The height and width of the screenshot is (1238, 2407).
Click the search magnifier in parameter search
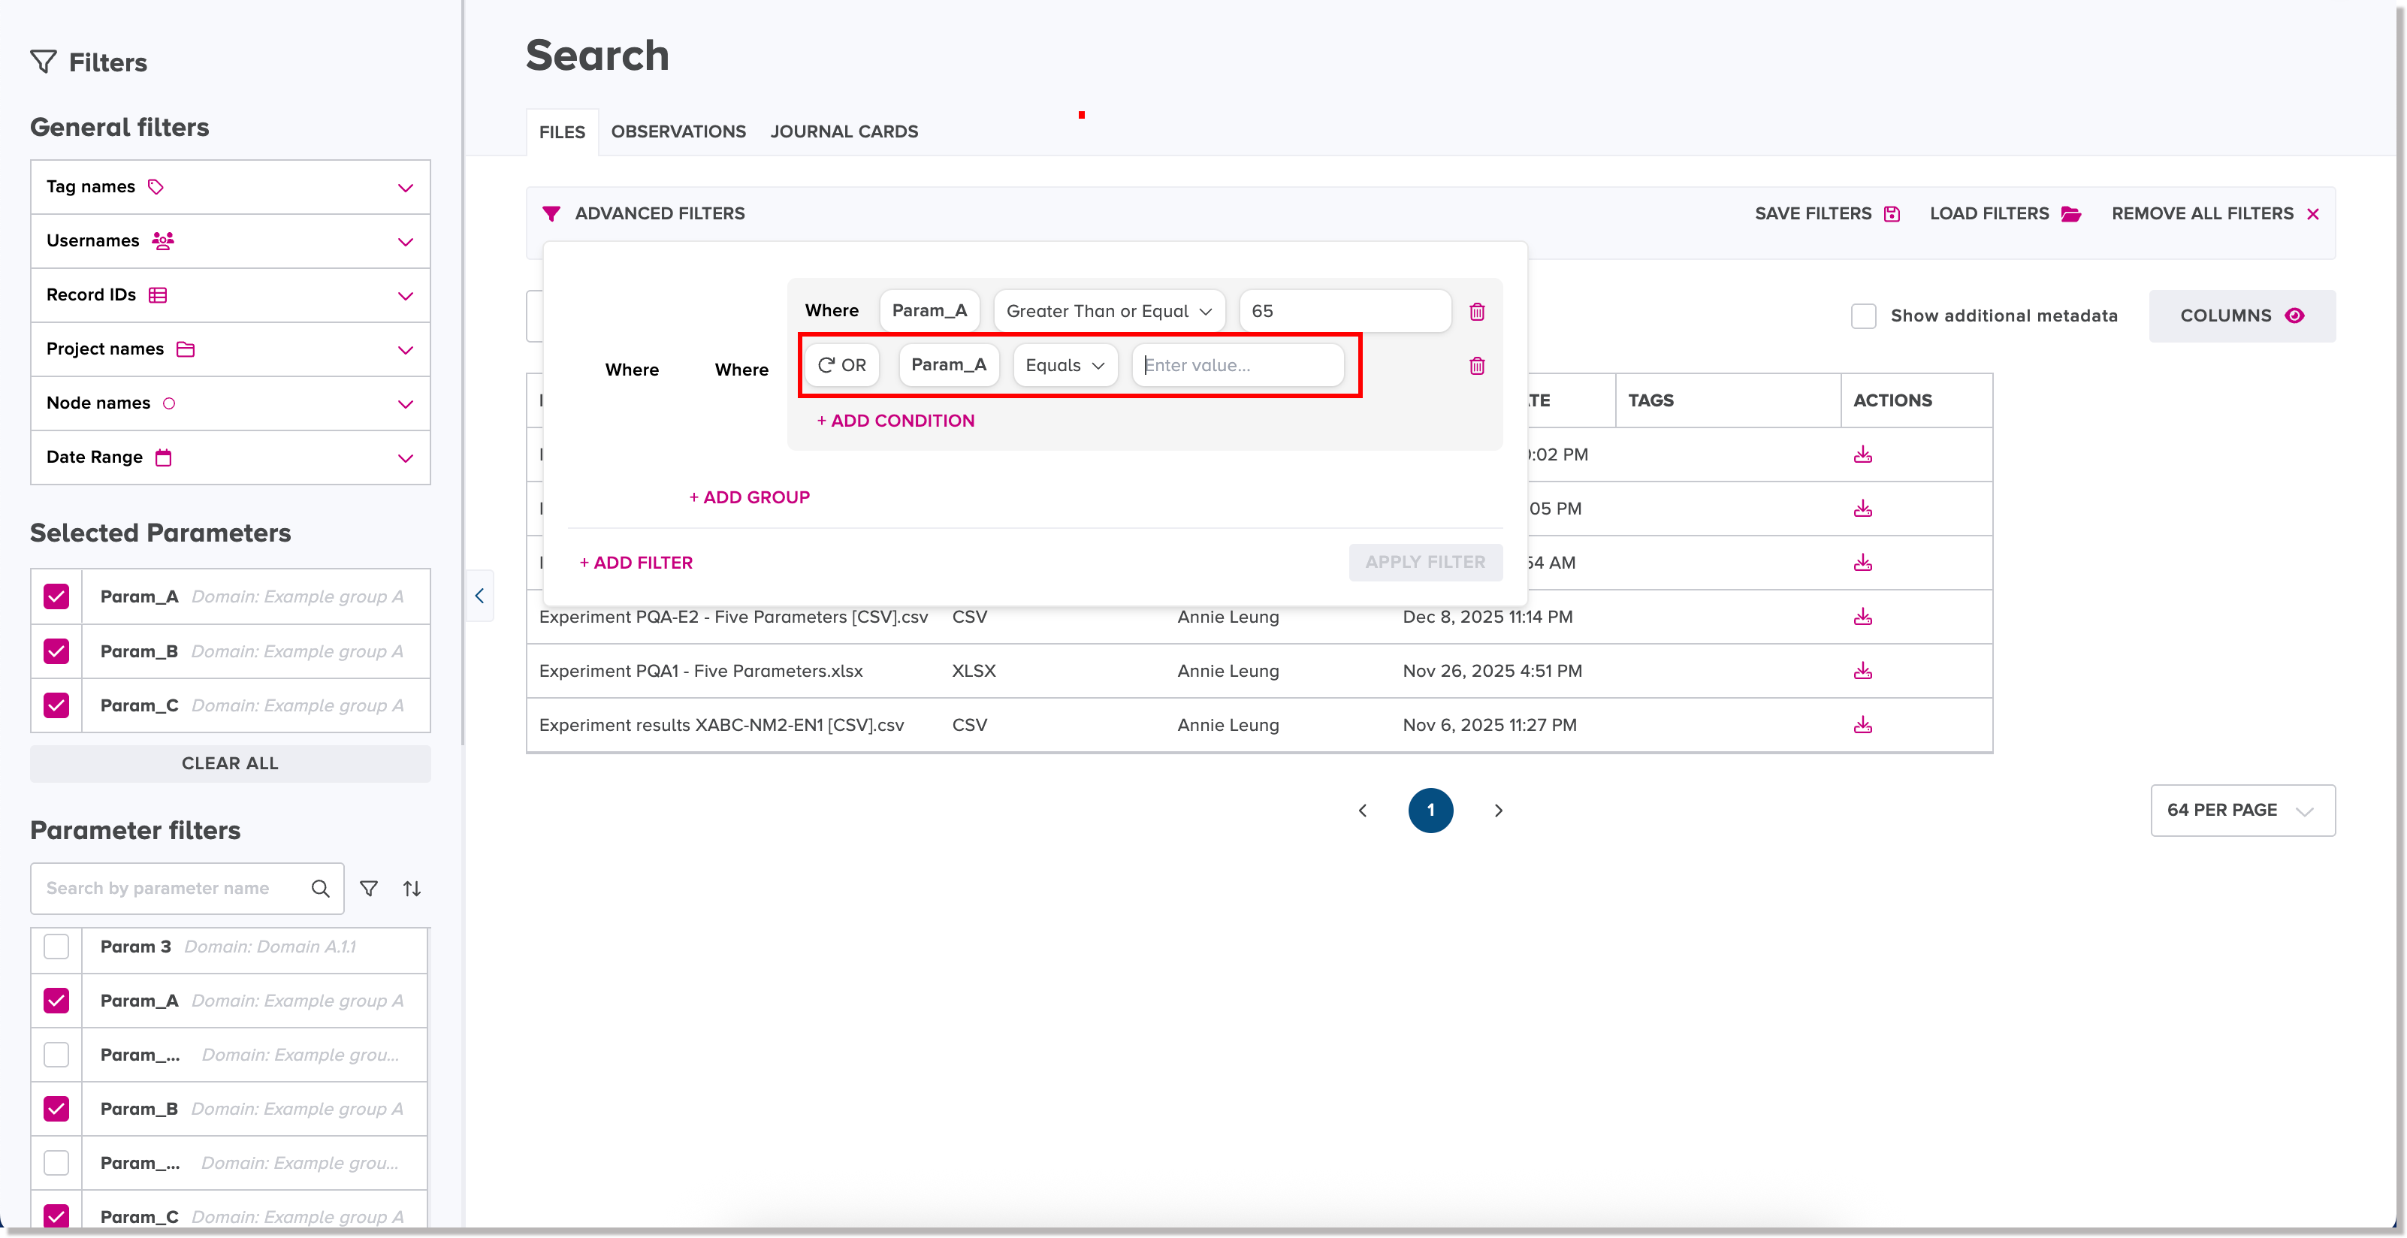[321, 889]
